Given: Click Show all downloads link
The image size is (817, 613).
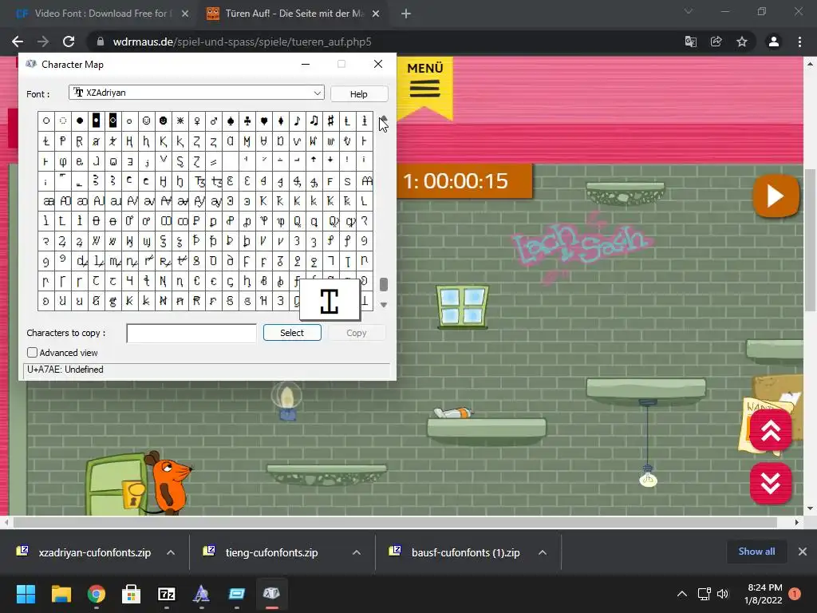Looking at the screenshot, I should pos(756,552).
